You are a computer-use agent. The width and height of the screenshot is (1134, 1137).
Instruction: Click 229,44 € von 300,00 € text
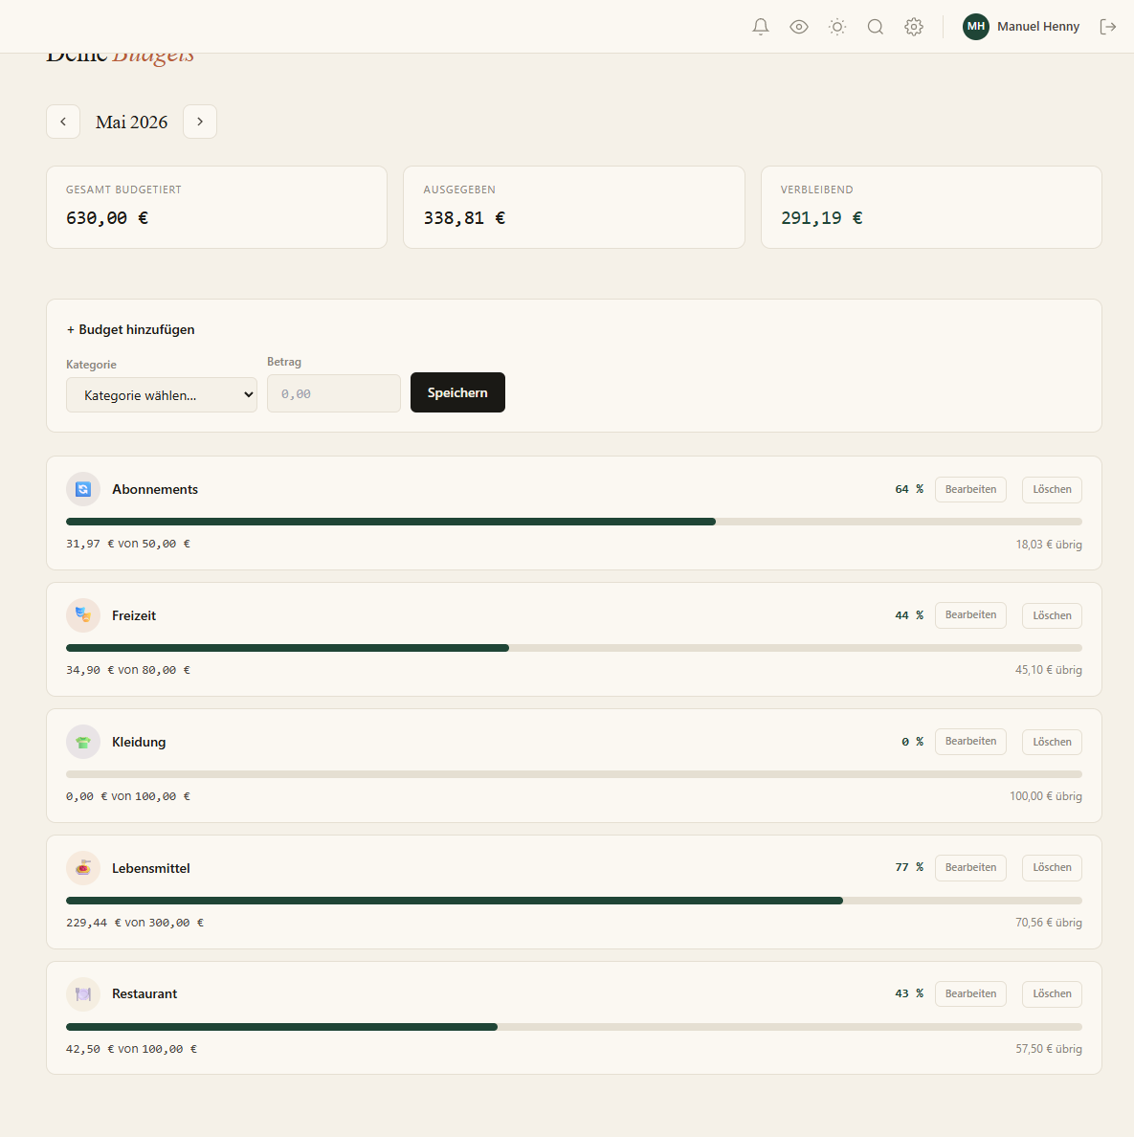coord(135,923)
